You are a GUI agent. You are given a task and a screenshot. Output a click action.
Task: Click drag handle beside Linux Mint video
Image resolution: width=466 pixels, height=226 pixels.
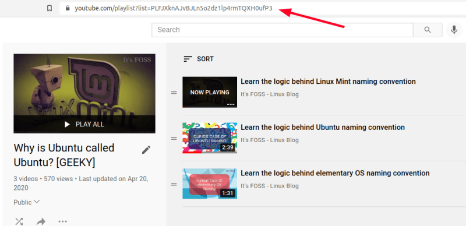tap(174, 93)
